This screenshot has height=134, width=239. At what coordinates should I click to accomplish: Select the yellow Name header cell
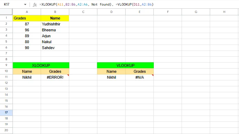55,18
